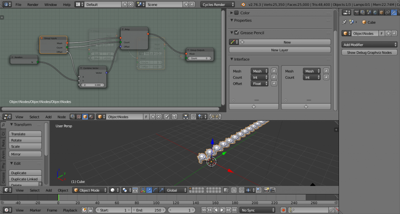This screenshot has width=400, height=214.
Task: Click the OpenGL render image camera icon
Action: (x=266, y=190)
